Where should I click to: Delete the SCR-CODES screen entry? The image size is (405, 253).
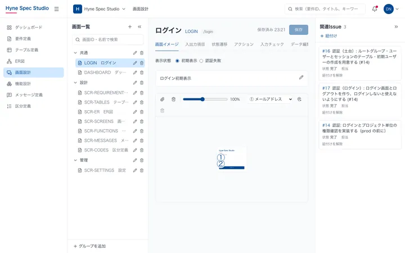(142, 150)
